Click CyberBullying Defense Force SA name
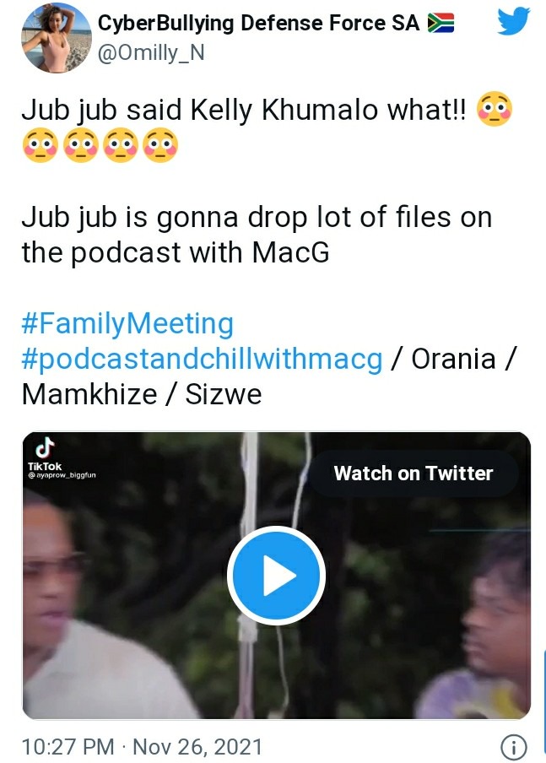This screenshot has width=546, height=763. (258, 23)
